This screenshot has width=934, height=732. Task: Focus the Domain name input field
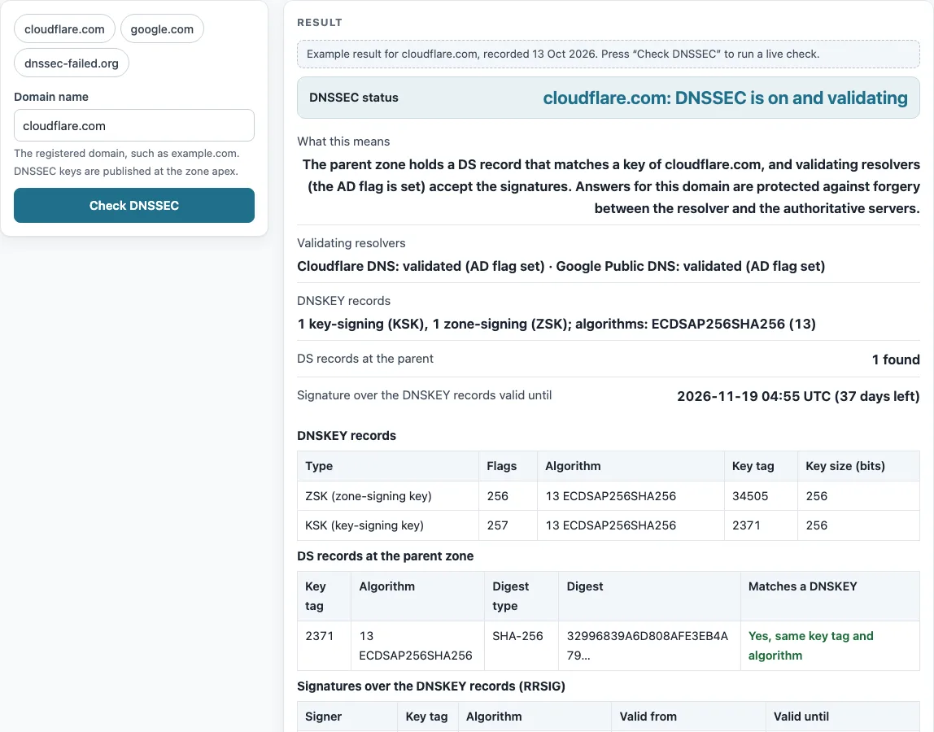tap(134, 126)
